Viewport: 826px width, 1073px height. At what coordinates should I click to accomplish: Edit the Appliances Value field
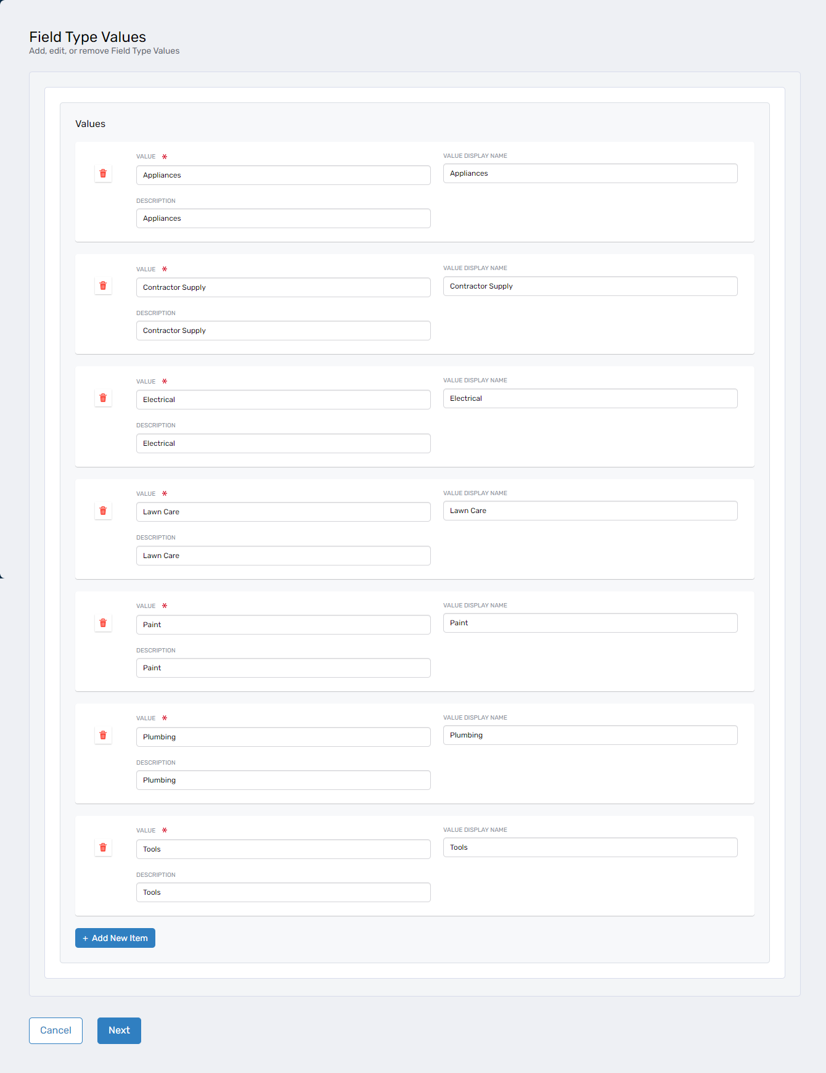coord(283,175)
